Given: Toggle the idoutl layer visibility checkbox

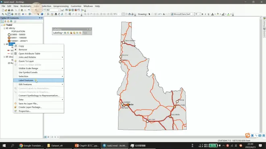Looking at the screenshot, I should click(x=7, y=57).
